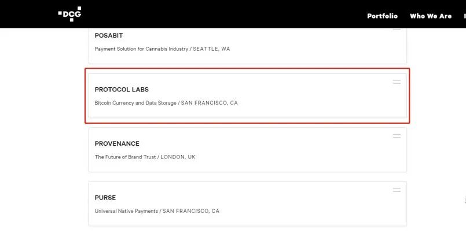This screenshot has width=466, height=233.
Task: Open the PROVENANCE company title
Action: (117, 143)
